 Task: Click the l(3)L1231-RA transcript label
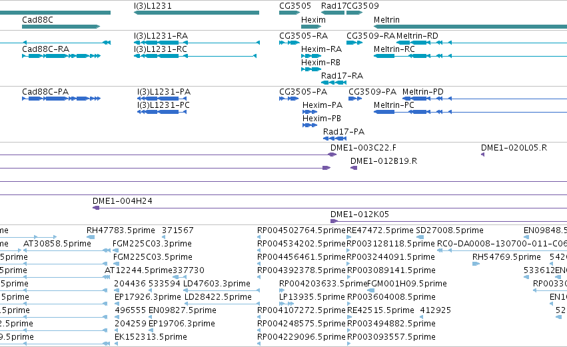point(161,36)
